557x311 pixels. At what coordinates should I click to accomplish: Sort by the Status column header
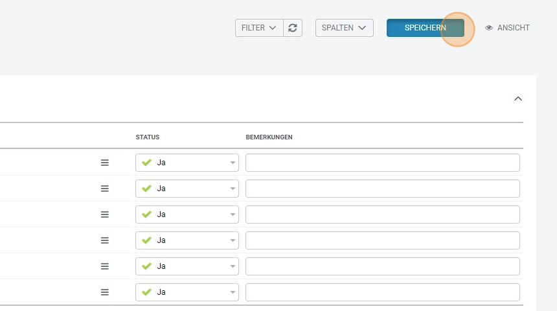148,137
